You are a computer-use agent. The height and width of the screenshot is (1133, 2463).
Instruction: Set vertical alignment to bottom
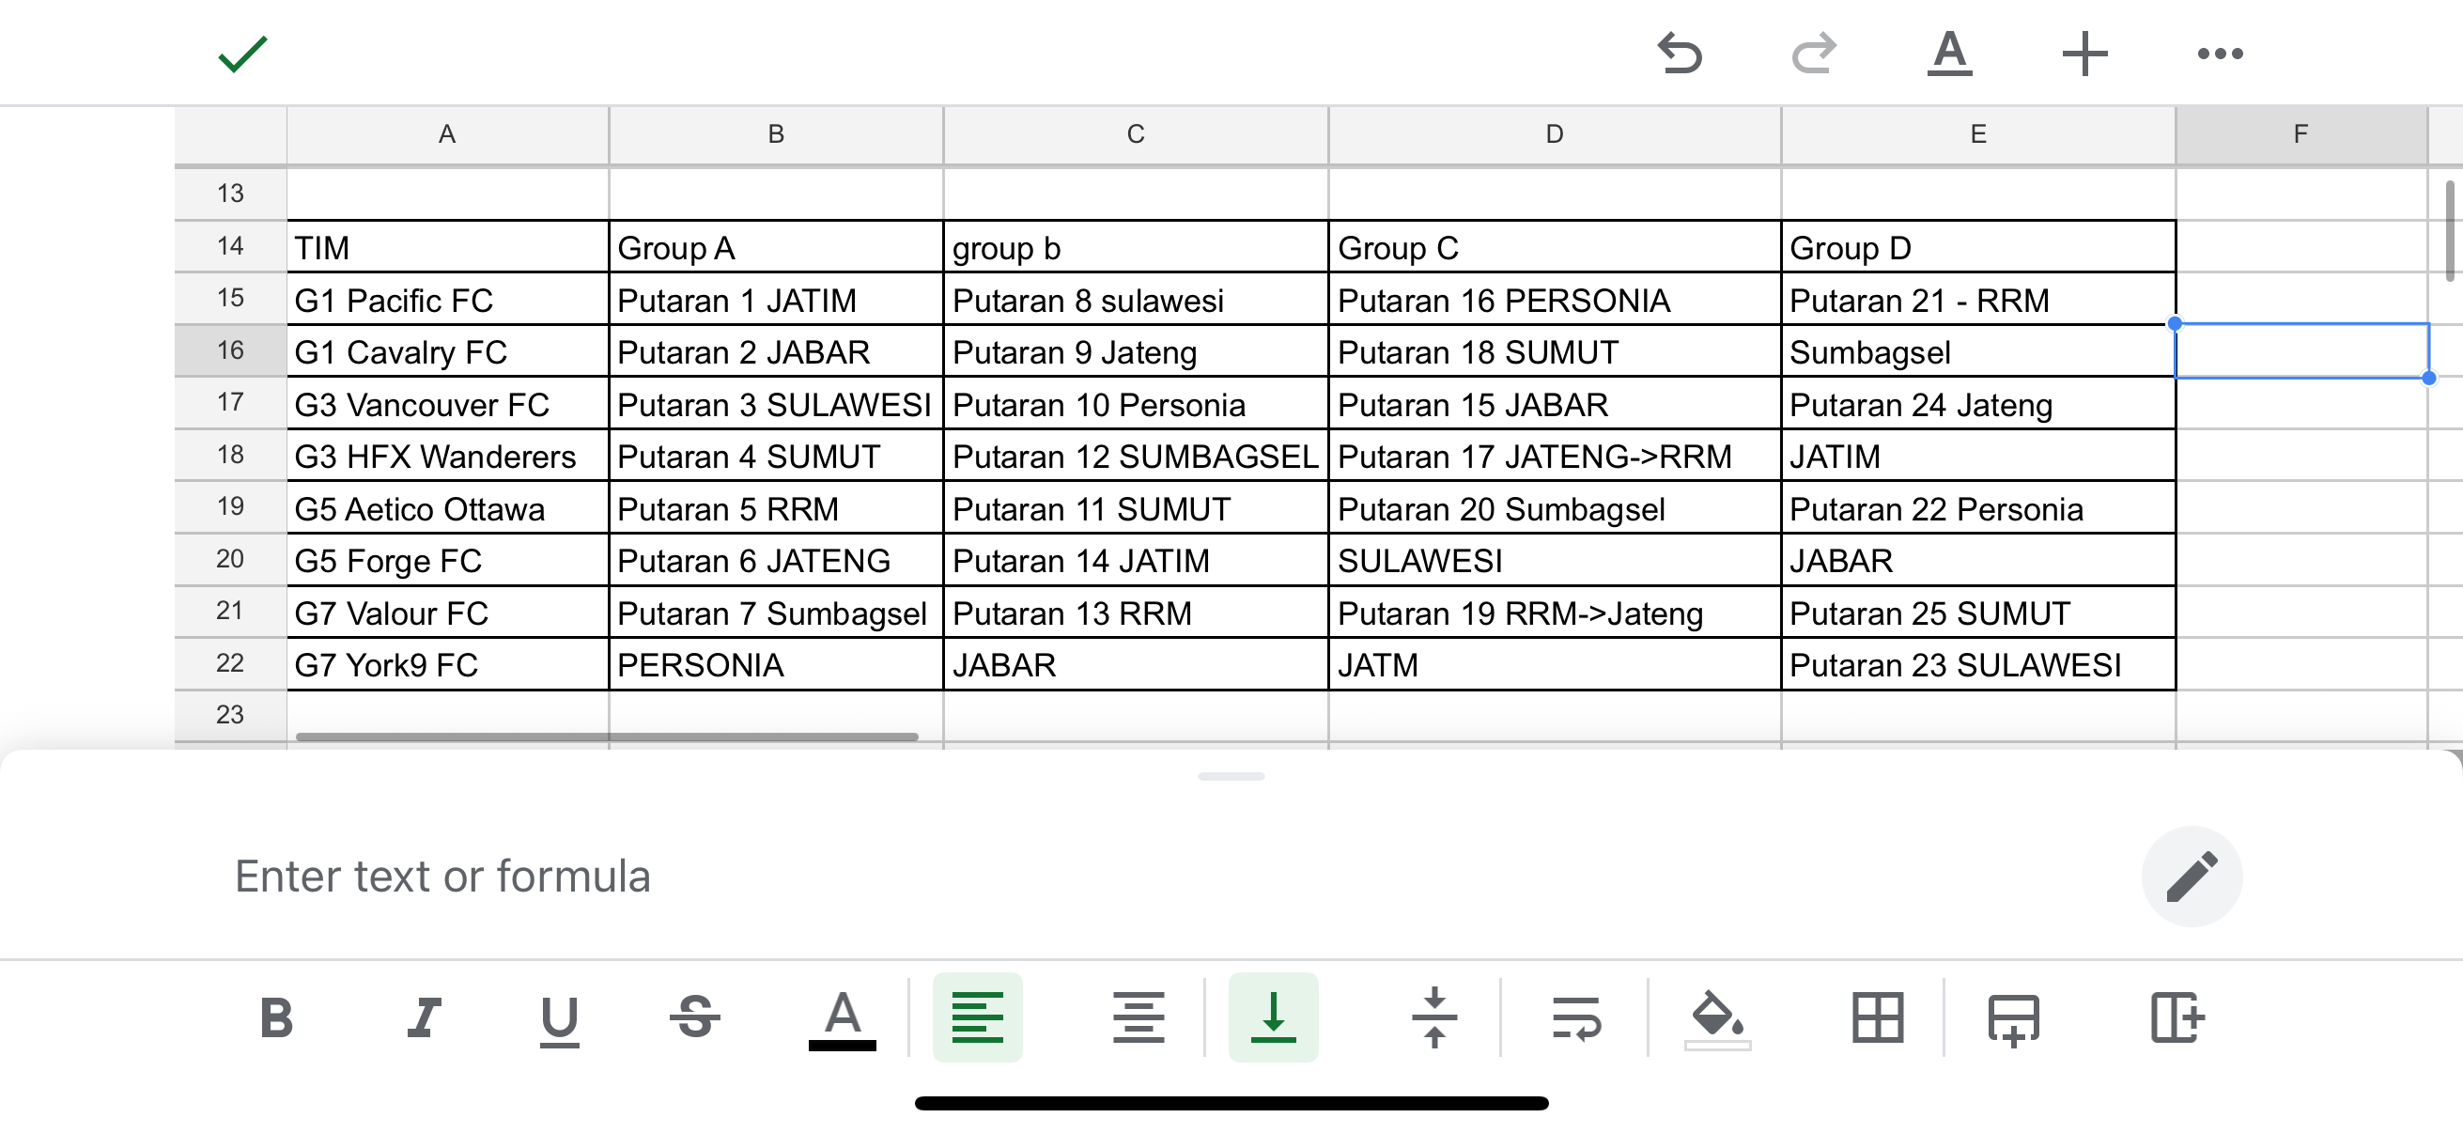(1273, 1017)
